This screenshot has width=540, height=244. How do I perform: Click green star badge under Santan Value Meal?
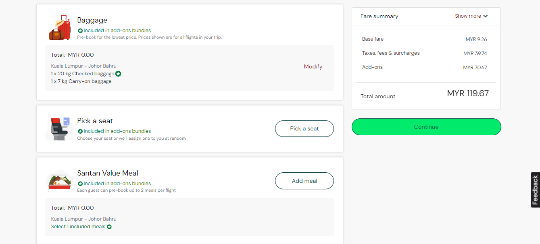(80, 184)
